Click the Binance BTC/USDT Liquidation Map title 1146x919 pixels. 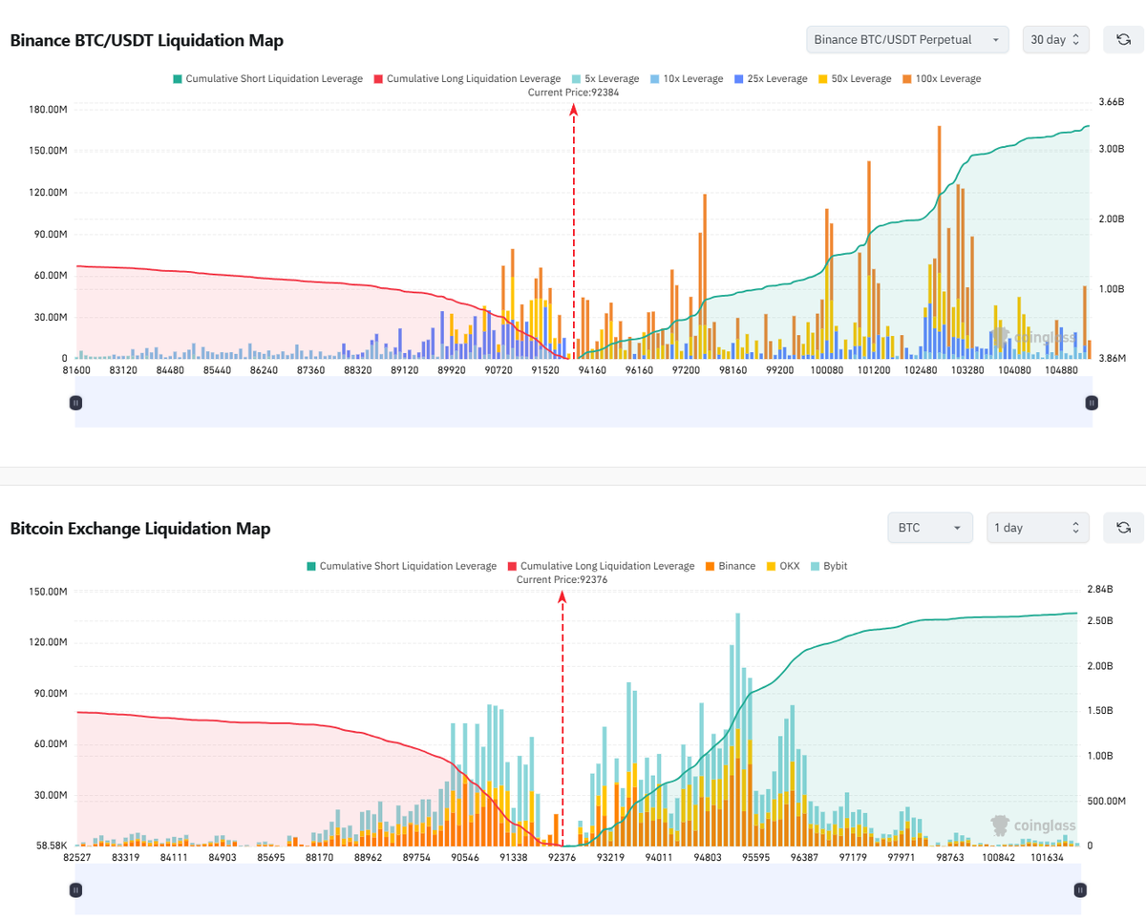point(146,40)
